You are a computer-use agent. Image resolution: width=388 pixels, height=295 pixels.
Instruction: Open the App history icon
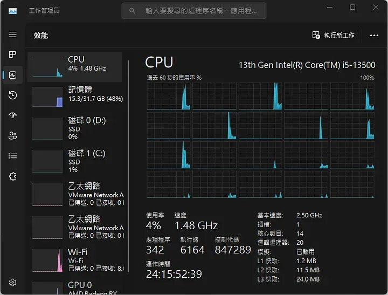click(x=12, y=95)
